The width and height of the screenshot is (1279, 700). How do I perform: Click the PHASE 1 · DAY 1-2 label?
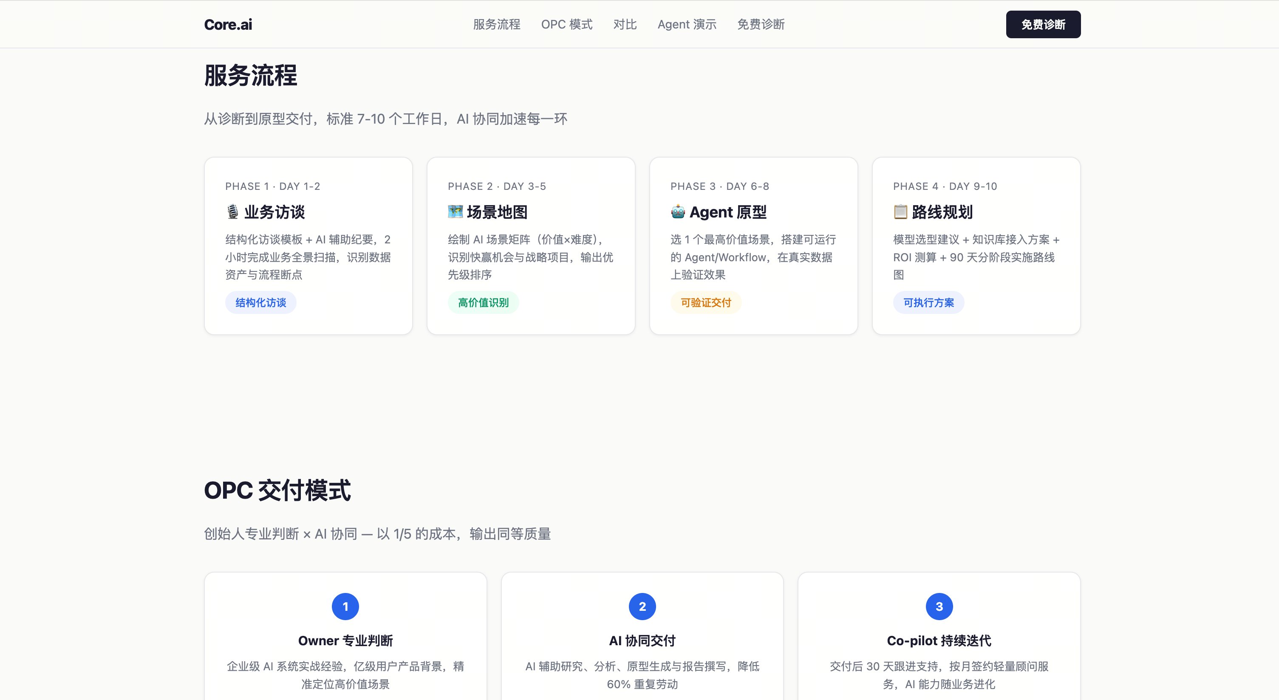[272, 186]
